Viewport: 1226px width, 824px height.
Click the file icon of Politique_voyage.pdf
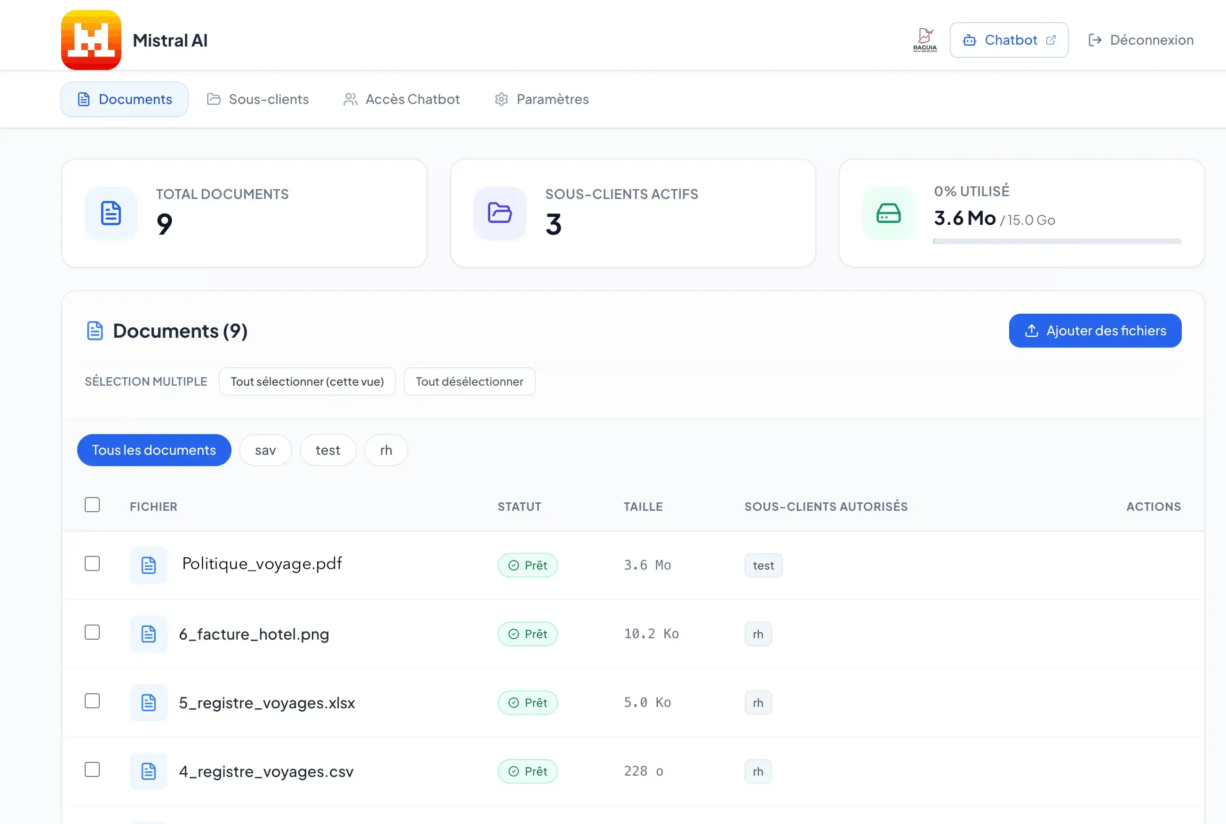pyautogui.click(x=149, y=565)
